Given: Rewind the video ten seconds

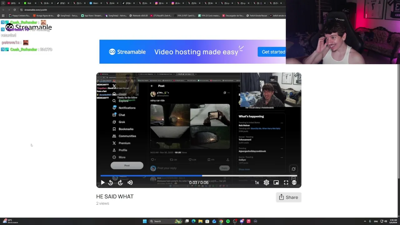Looking at the screenshot, I should [x=110, y=182].
